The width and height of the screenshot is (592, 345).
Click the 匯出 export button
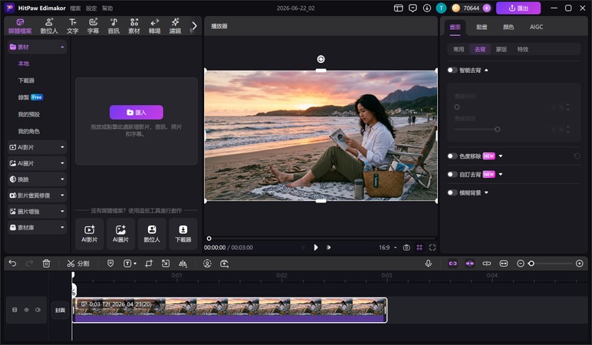click(x=518, y=8)
